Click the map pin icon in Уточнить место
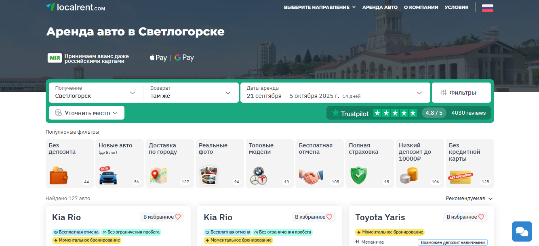The width and height of the screenshot is (539, 246). pyautogui.click(x=58, y=113)
